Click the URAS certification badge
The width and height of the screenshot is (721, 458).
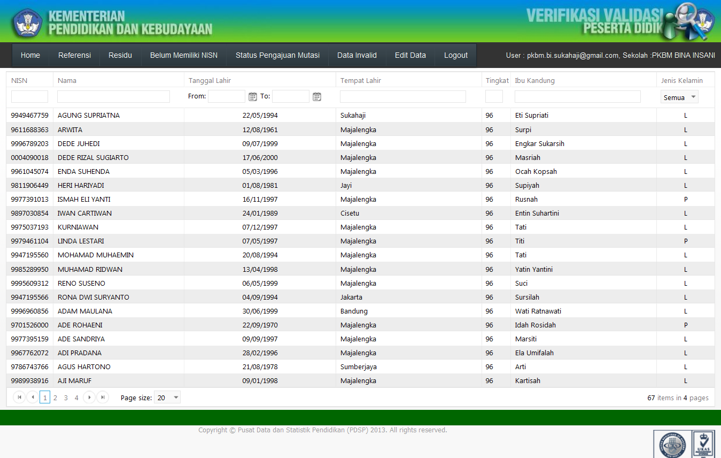click(703, 444)
